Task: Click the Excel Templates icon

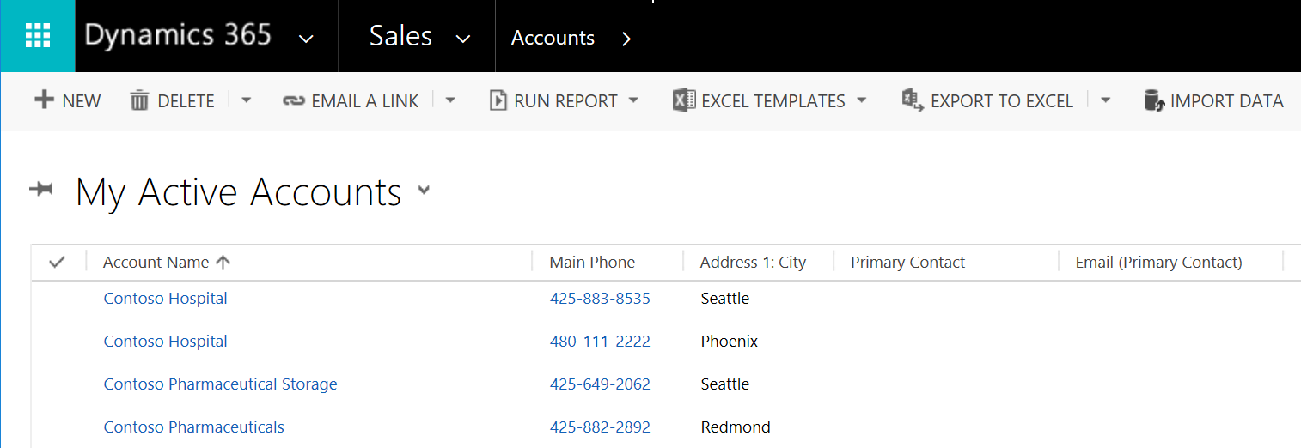Action: click(683, 100)
